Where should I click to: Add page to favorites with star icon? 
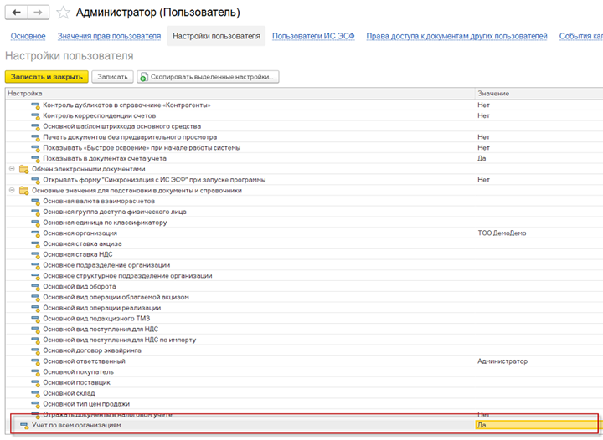(x=63, y=13)
